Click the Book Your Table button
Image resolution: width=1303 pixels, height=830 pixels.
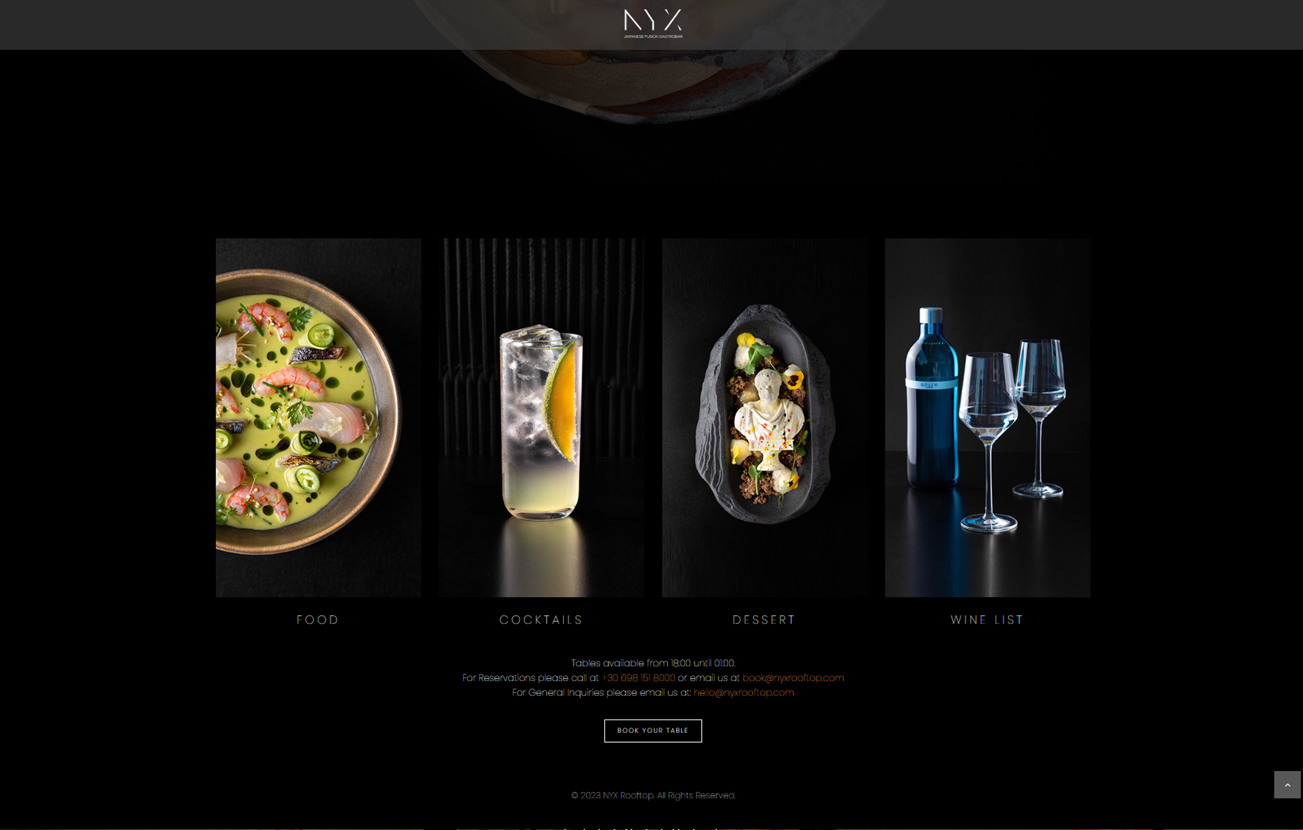coord(652,730)
